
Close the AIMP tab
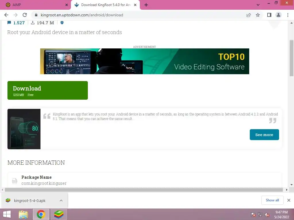point(67,5)
